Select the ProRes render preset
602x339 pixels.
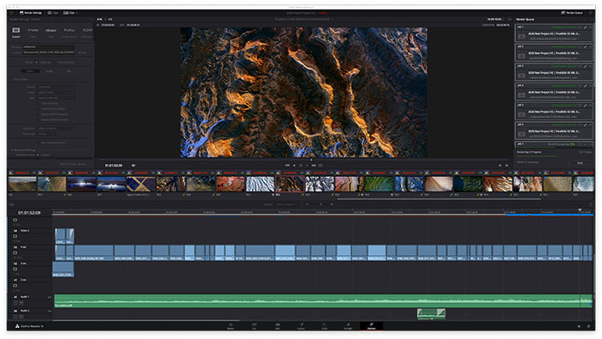coord(70,32)
